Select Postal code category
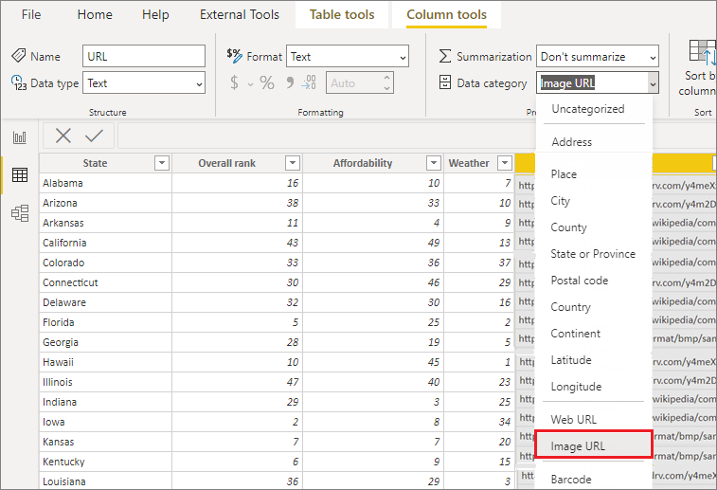The image size is (717, 490). [580, 281]
